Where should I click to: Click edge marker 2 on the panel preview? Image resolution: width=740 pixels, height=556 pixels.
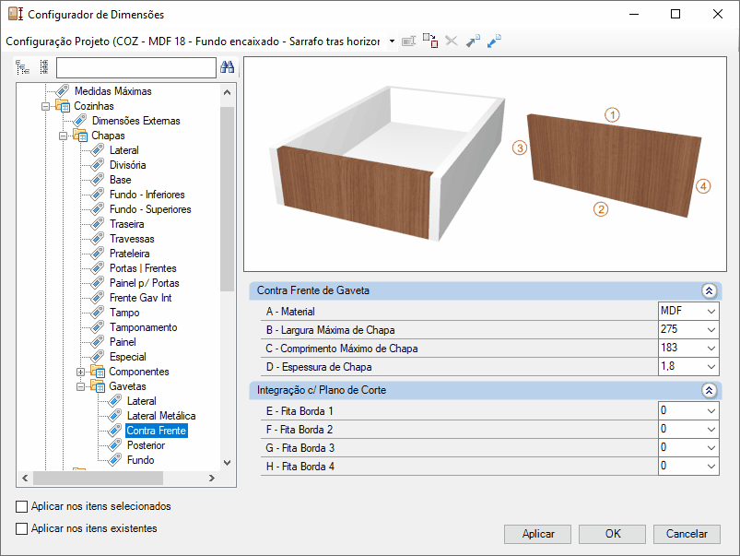point(600,208)
